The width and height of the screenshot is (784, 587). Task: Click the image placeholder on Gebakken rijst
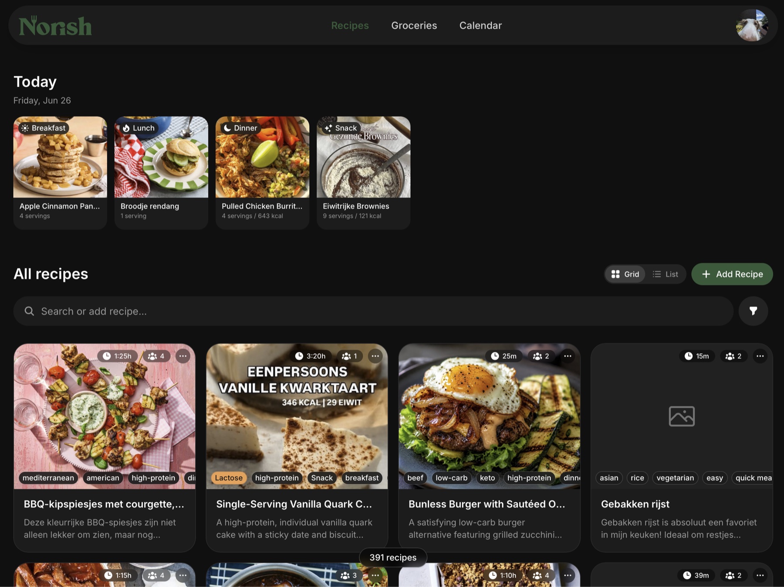682,416
